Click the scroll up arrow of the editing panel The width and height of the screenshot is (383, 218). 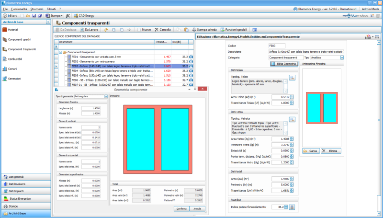[379, 43]
